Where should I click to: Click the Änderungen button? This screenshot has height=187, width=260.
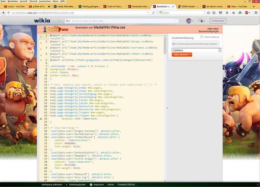pos(218,21)
